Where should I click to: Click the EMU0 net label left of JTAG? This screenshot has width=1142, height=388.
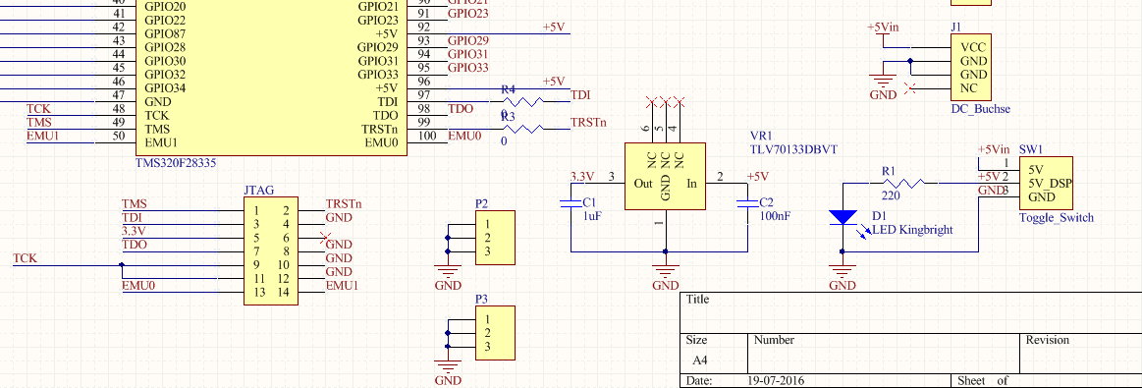tap(138, 285)
